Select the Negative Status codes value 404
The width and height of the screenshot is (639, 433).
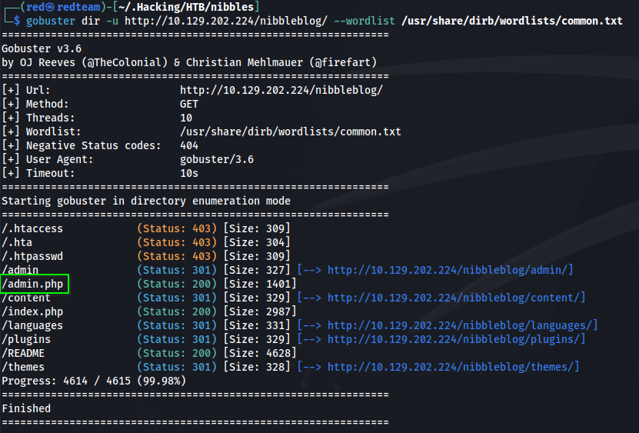coord(189,145)
